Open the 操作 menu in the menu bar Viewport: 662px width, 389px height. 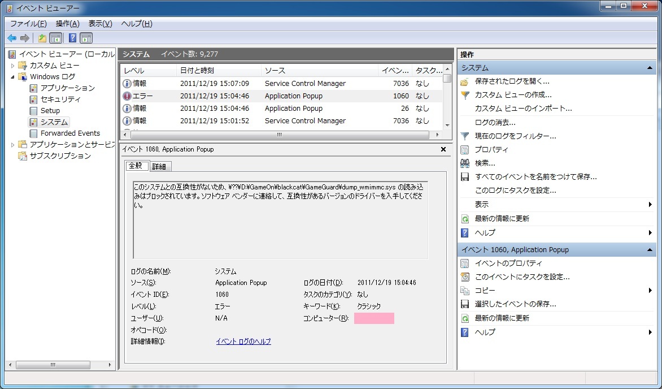67,24
